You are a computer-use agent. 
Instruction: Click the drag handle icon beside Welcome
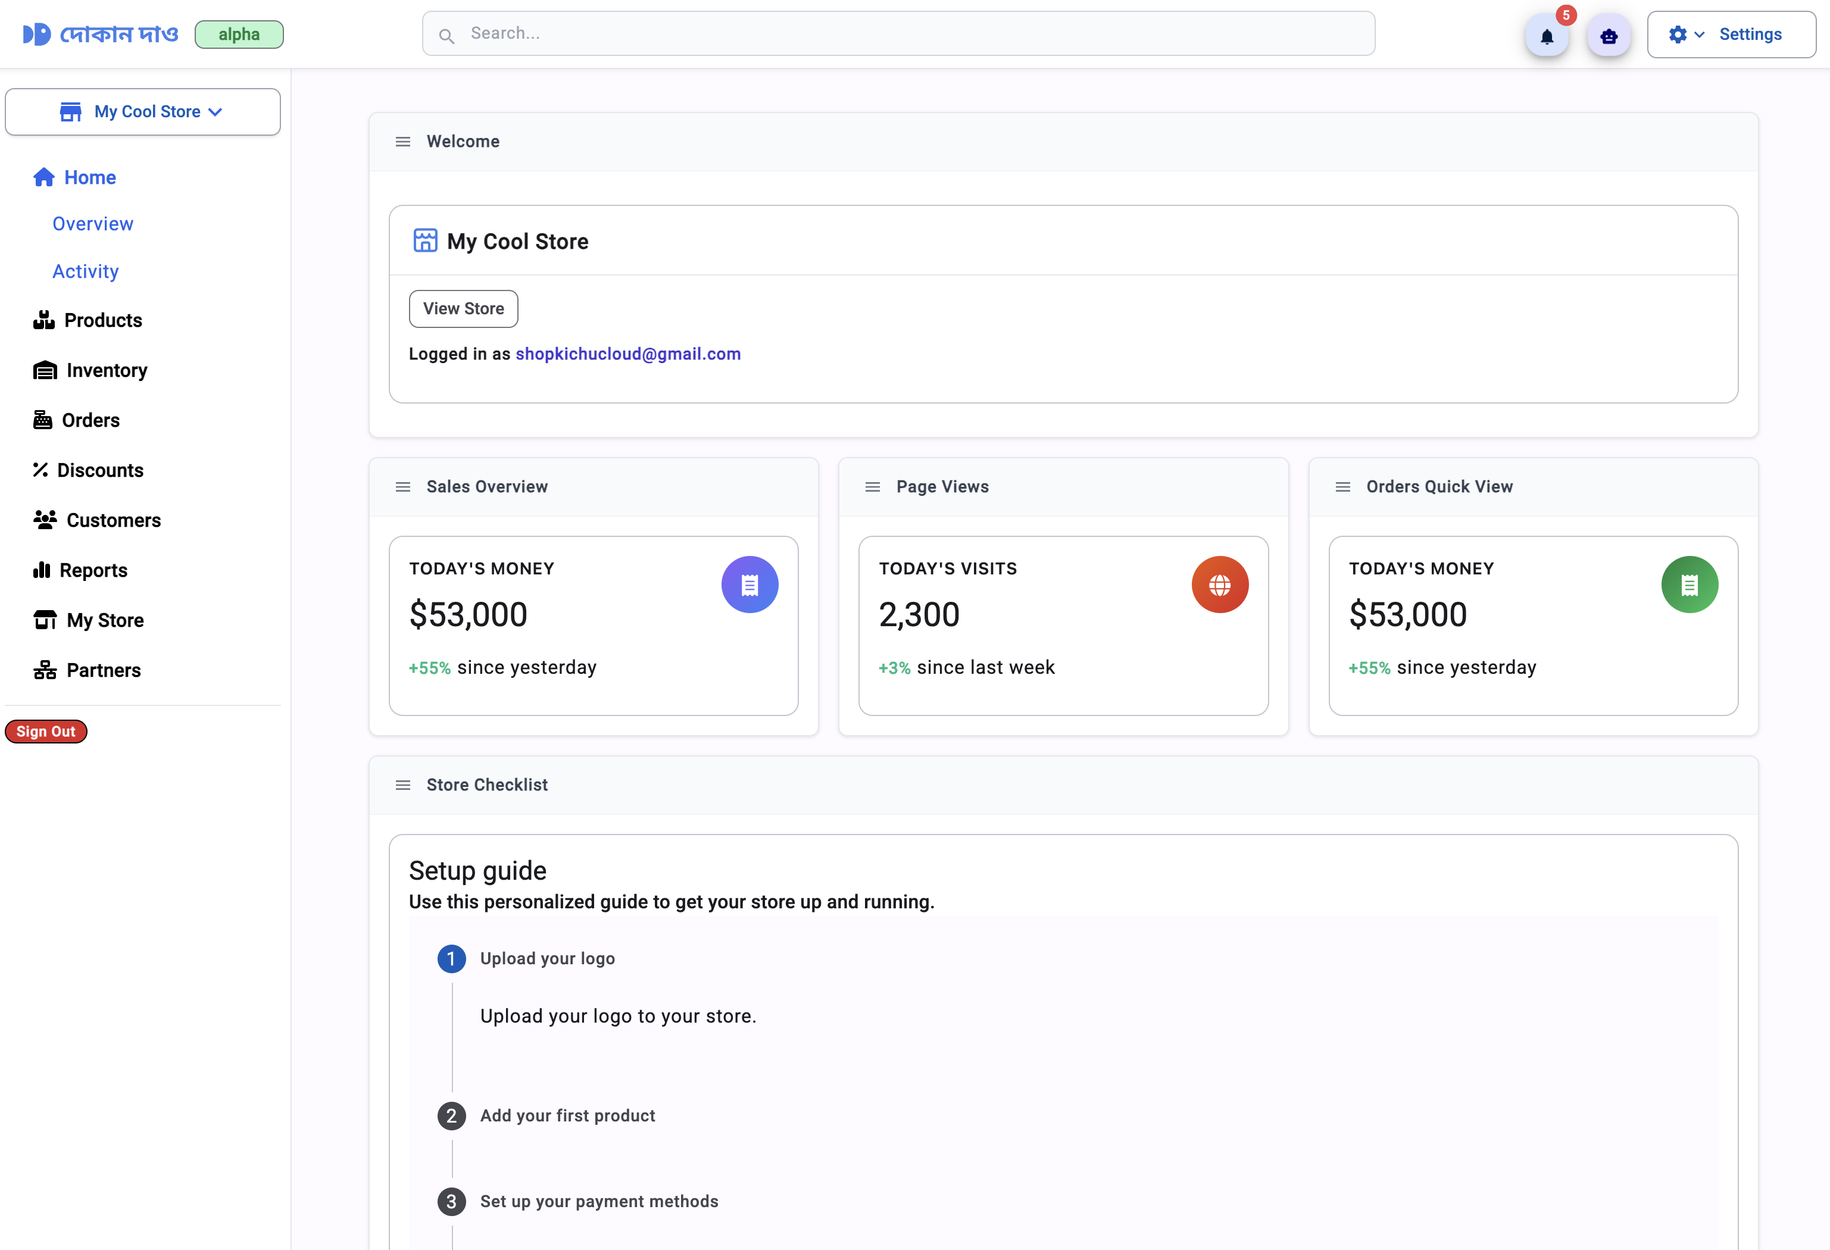coord(403,142)
